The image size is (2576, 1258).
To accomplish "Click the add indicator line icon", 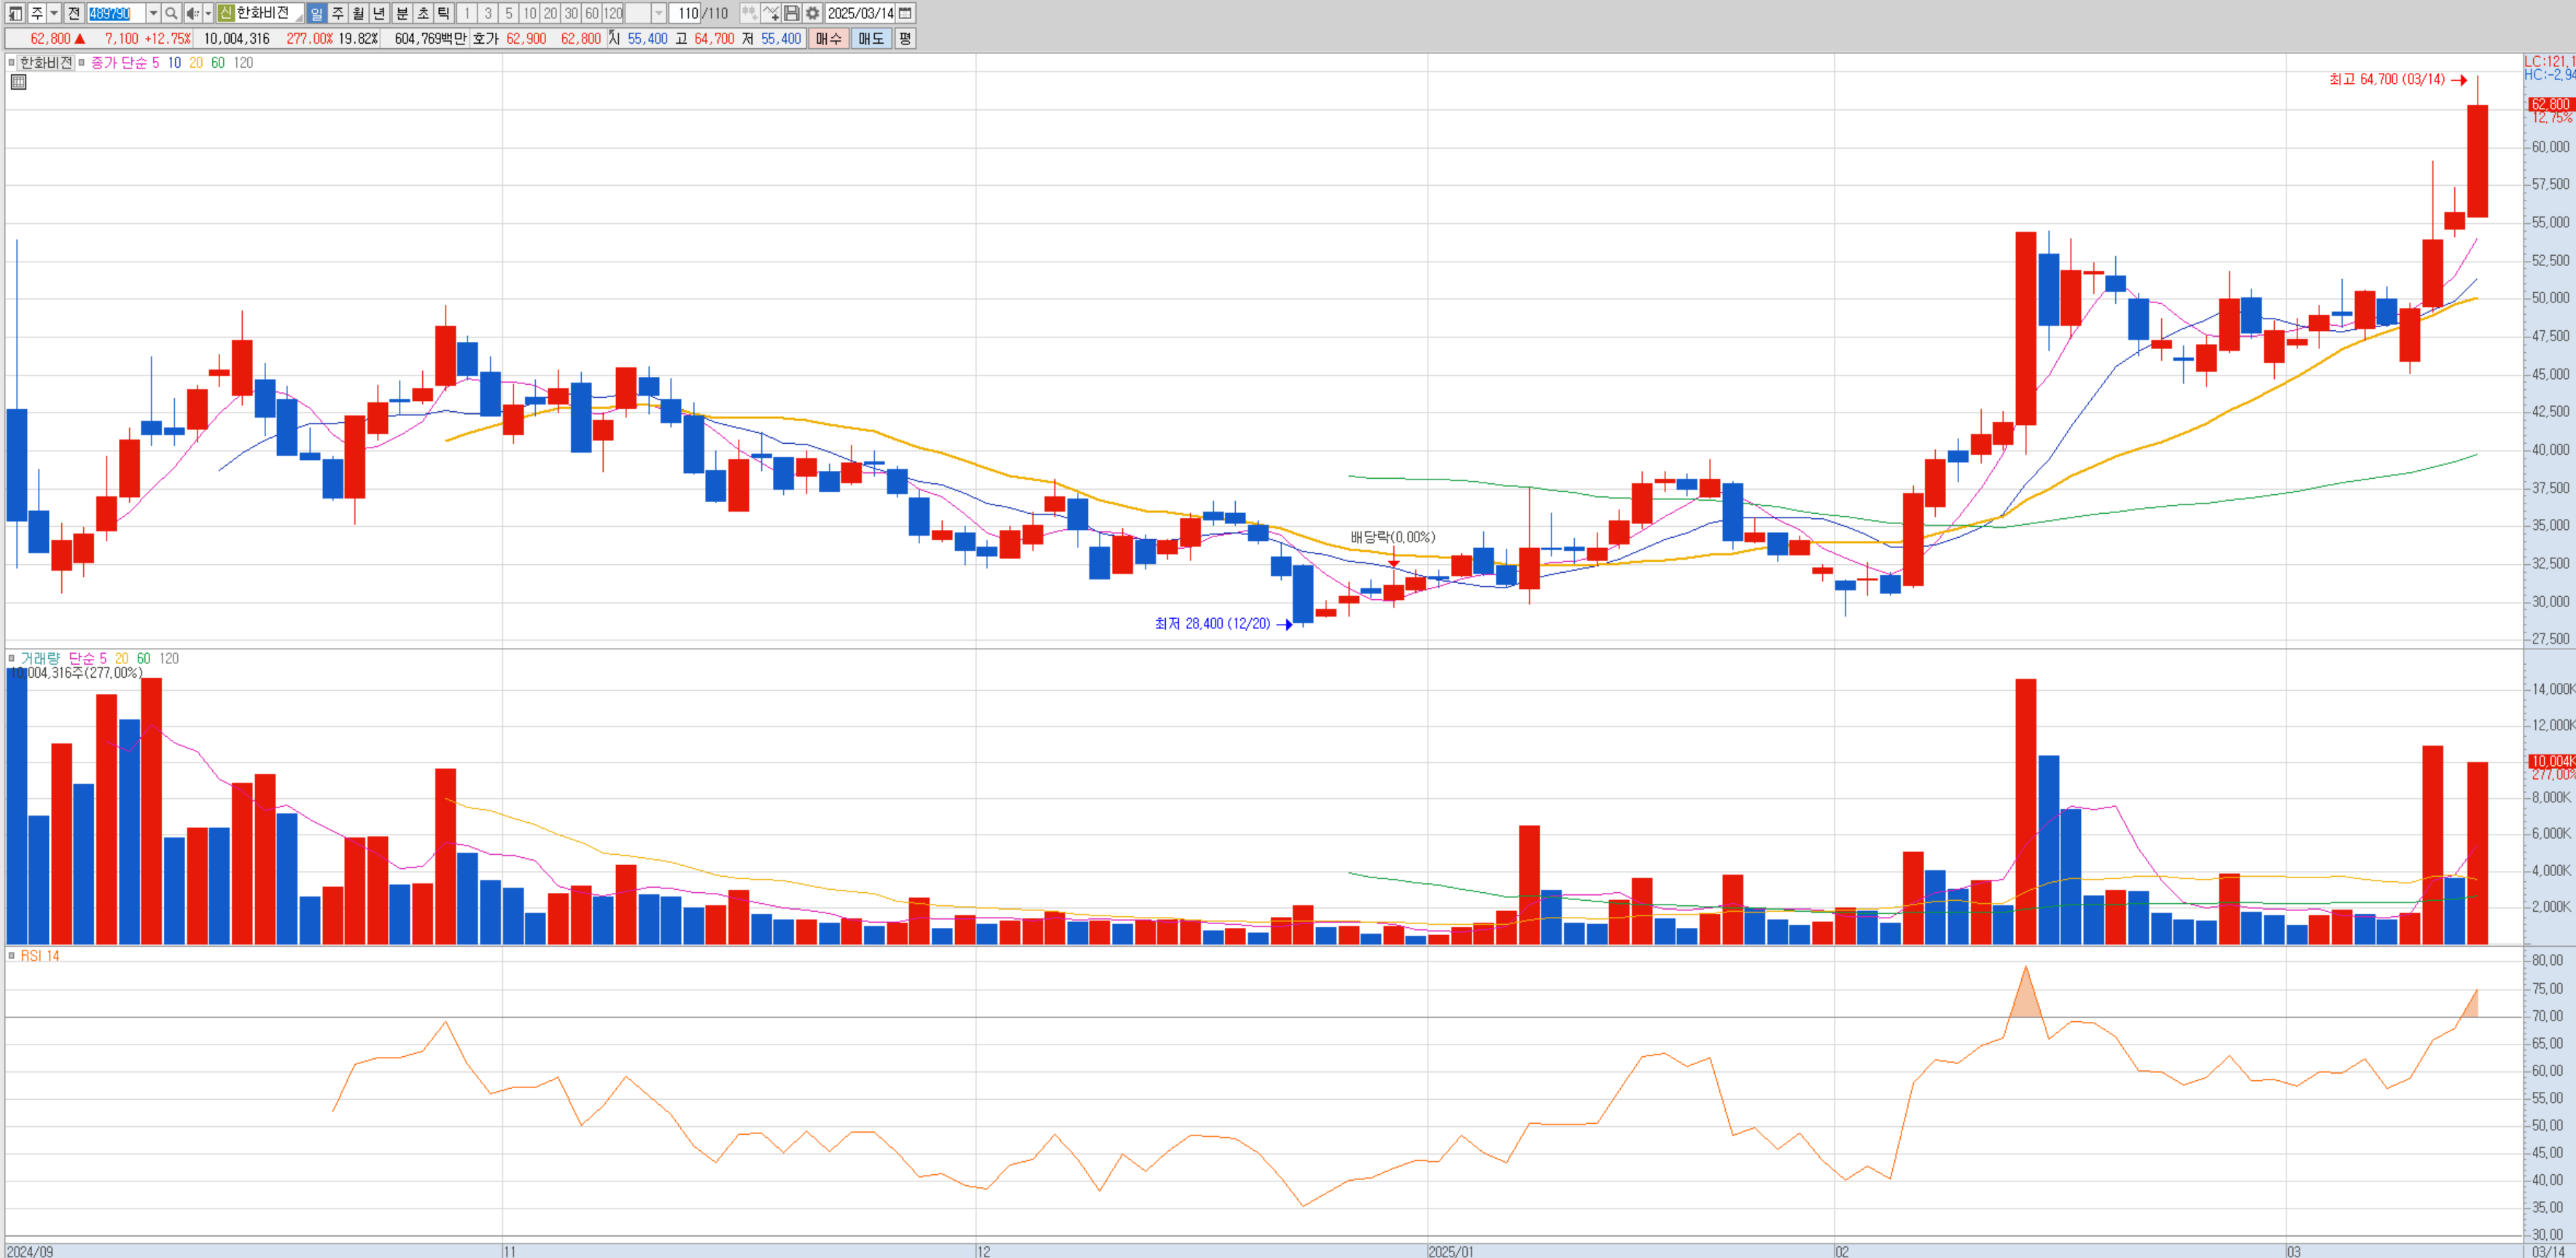I will point(770,13).
